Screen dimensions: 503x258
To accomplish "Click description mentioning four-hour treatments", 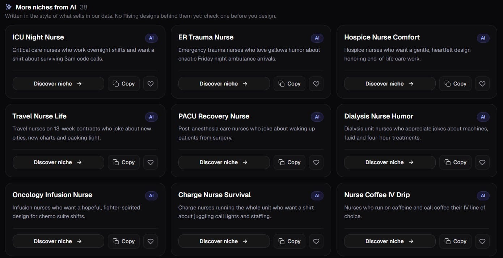I will tap(416, 133).
